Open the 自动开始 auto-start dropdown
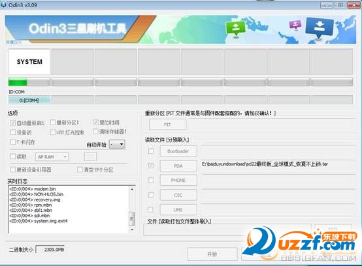The image size is (362, 266). [x=117, y=144]
